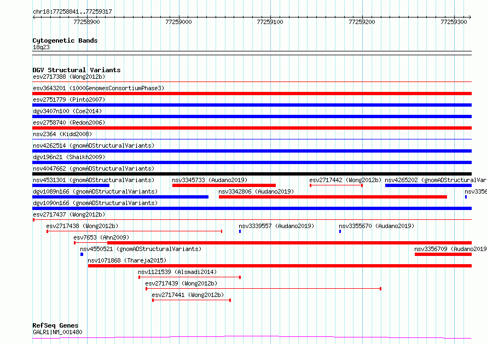Screen dimensions: 487x344
Task: Click nsv4531301 gnomAD variant label
Action: coord(94,180)
